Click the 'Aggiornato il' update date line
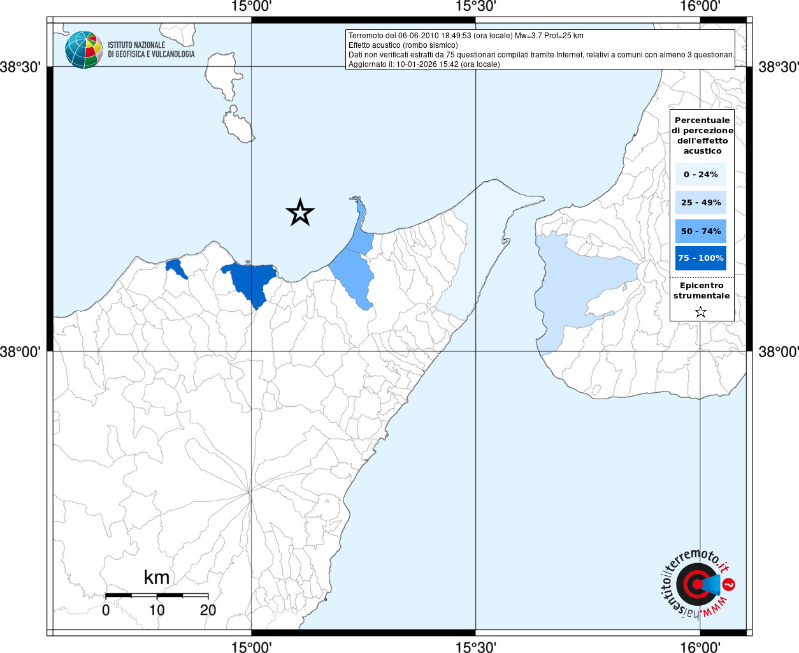 (424, 64)
